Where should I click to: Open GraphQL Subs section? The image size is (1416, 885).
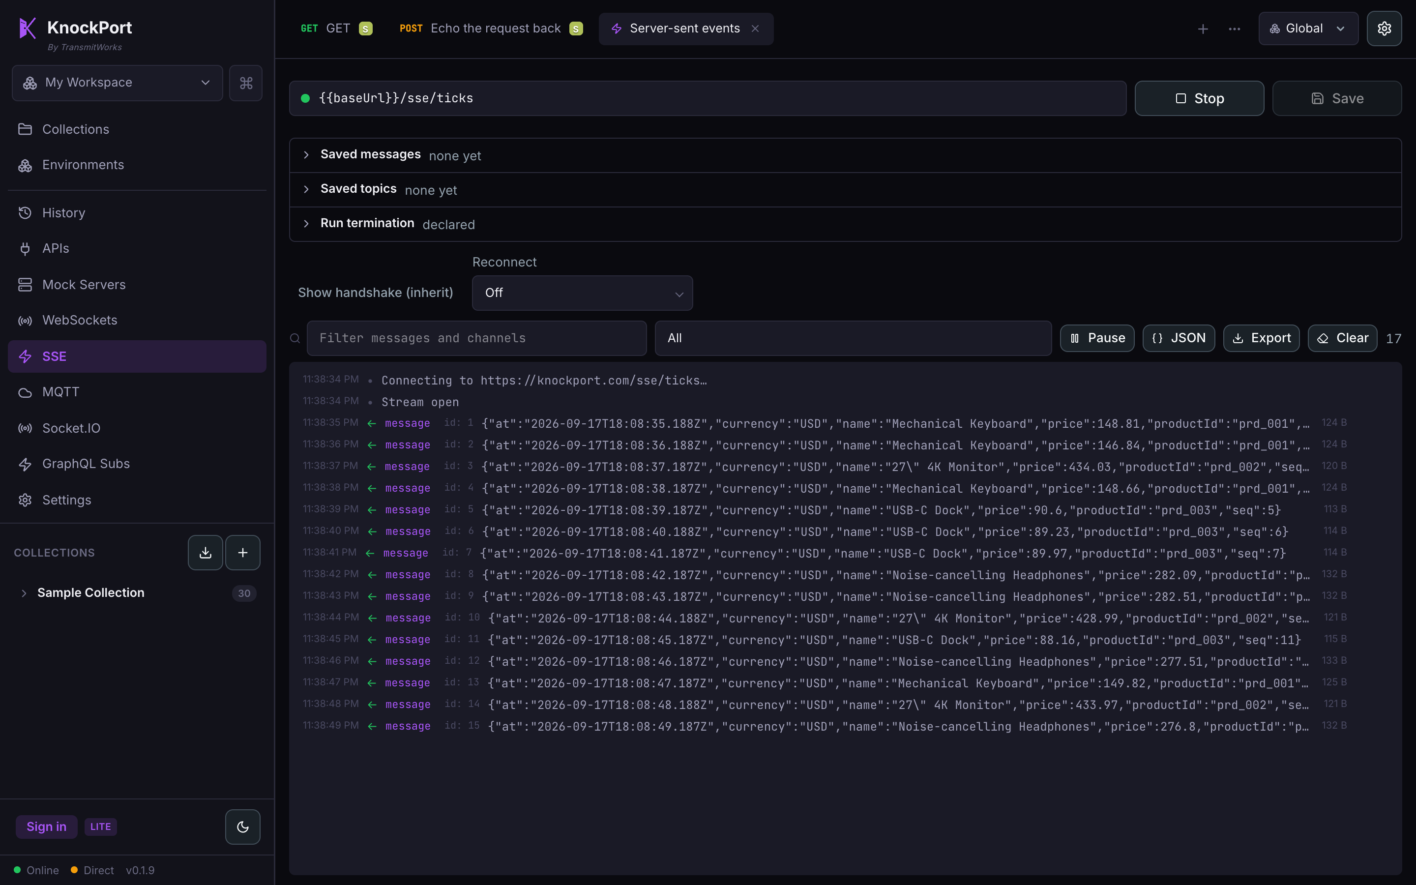137,464
